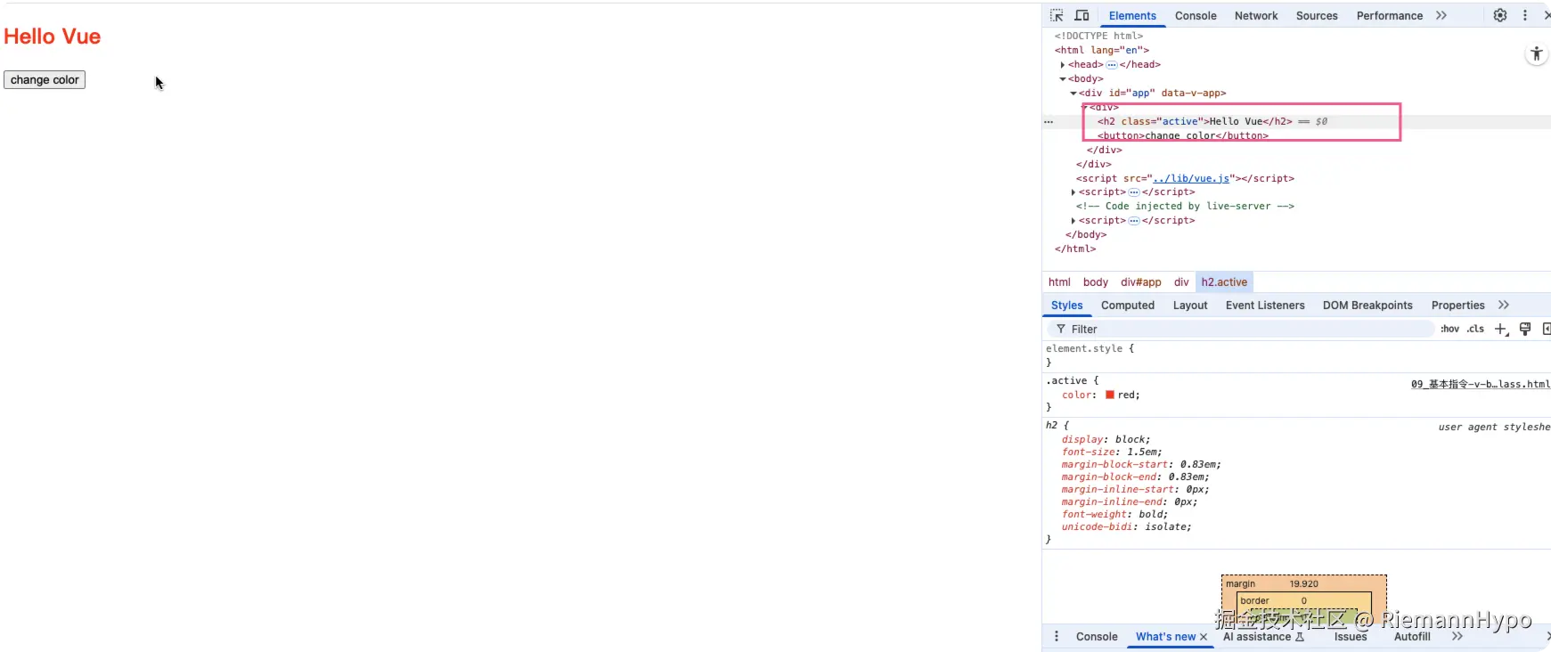Open the drawer three-dot menu beside Console
Screen dimensions: 1551x652
1057,636
